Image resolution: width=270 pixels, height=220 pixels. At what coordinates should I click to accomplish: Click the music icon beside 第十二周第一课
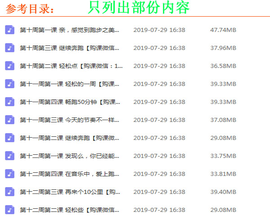(9, 156)
